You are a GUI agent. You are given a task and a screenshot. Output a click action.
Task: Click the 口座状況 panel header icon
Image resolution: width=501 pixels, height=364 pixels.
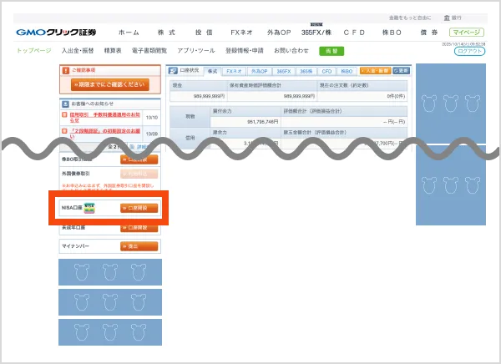point(173,72)
